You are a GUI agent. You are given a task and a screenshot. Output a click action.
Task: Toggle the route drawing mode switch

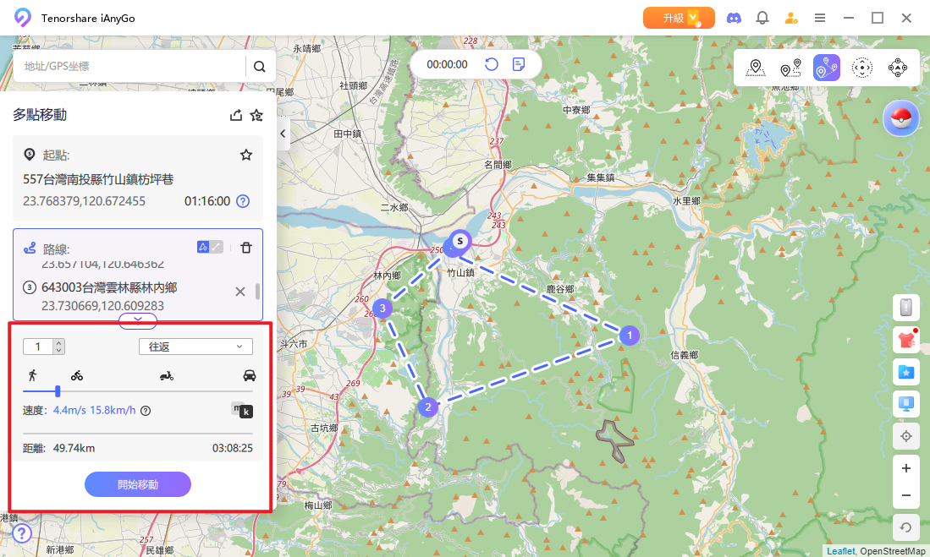coord(210,247)
